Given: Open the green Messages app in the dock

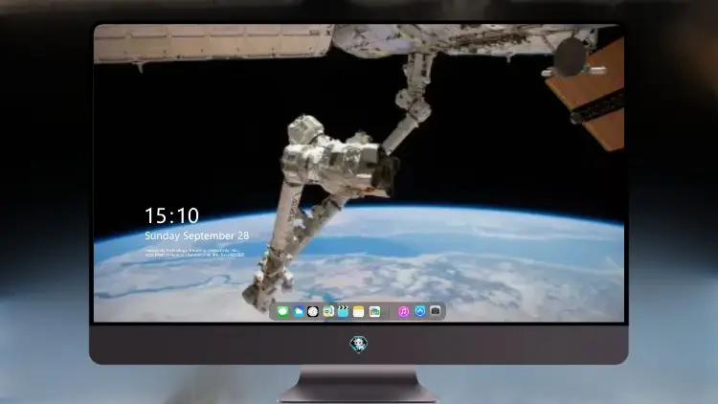Looking at the screenshot, I should pyautogui.click(x=283, y=311).
